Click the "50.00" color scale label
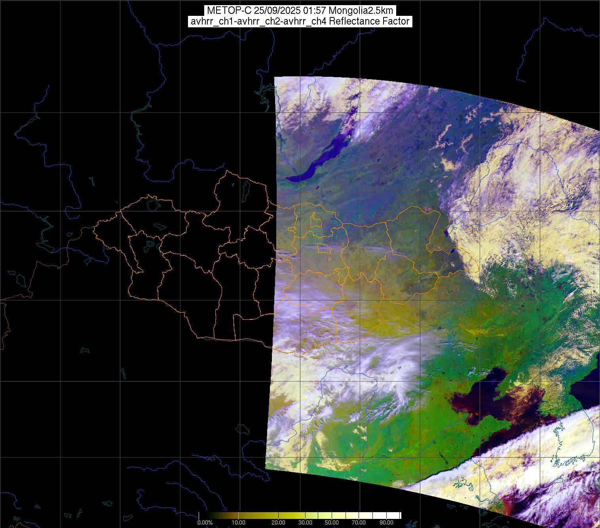The height and width of the screenshot is (528, 600). coord(332,522)
